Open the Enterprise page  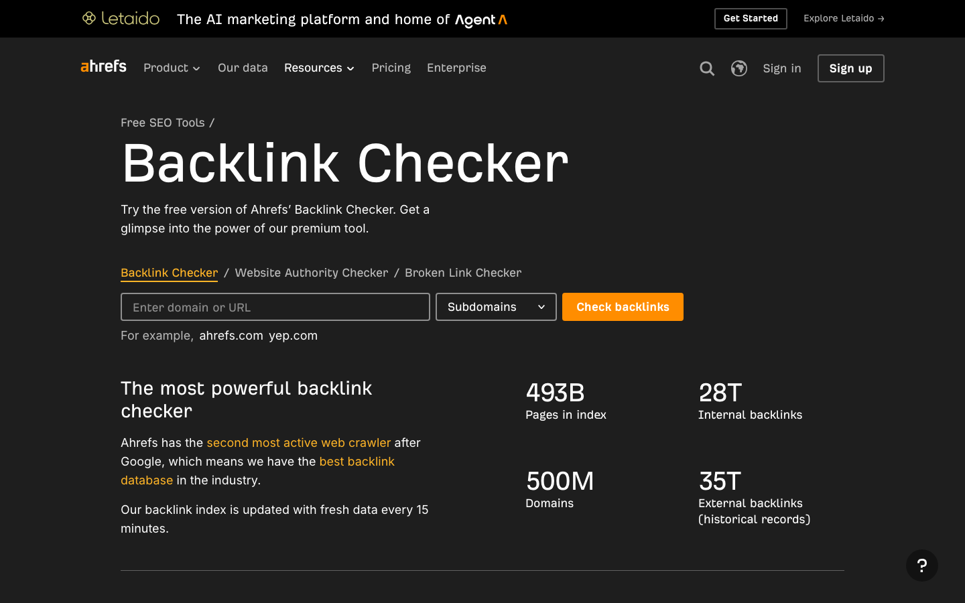pyautogui.click(x=456, y=68)
